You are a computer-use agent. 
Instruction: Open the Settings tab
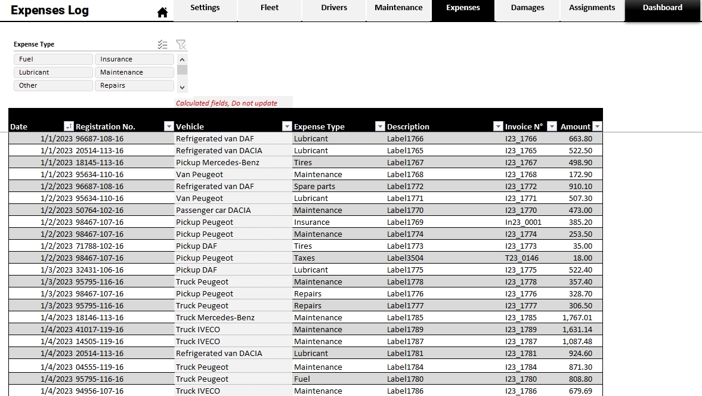pos(205,10)
